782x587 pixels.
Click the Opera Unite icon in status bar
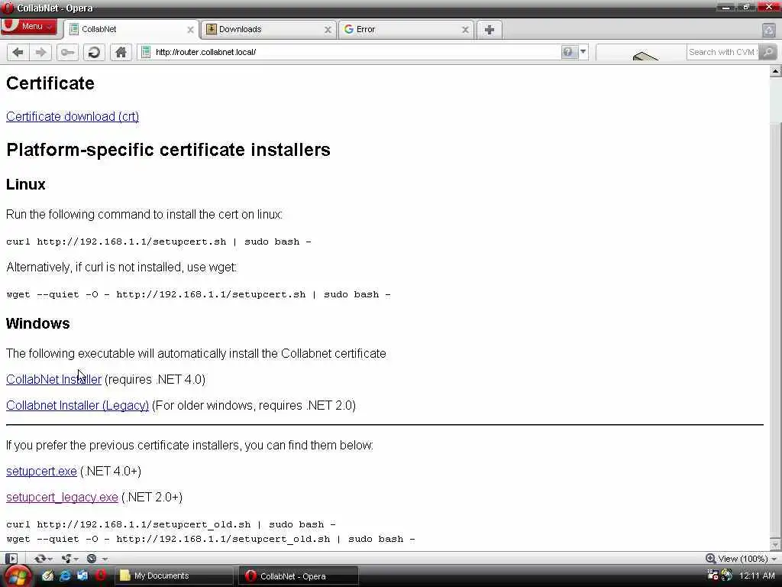tap(66, 559)
